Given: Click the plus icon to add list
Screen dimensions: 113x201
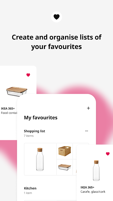Looking at the screenshot, I should [88, 108].
